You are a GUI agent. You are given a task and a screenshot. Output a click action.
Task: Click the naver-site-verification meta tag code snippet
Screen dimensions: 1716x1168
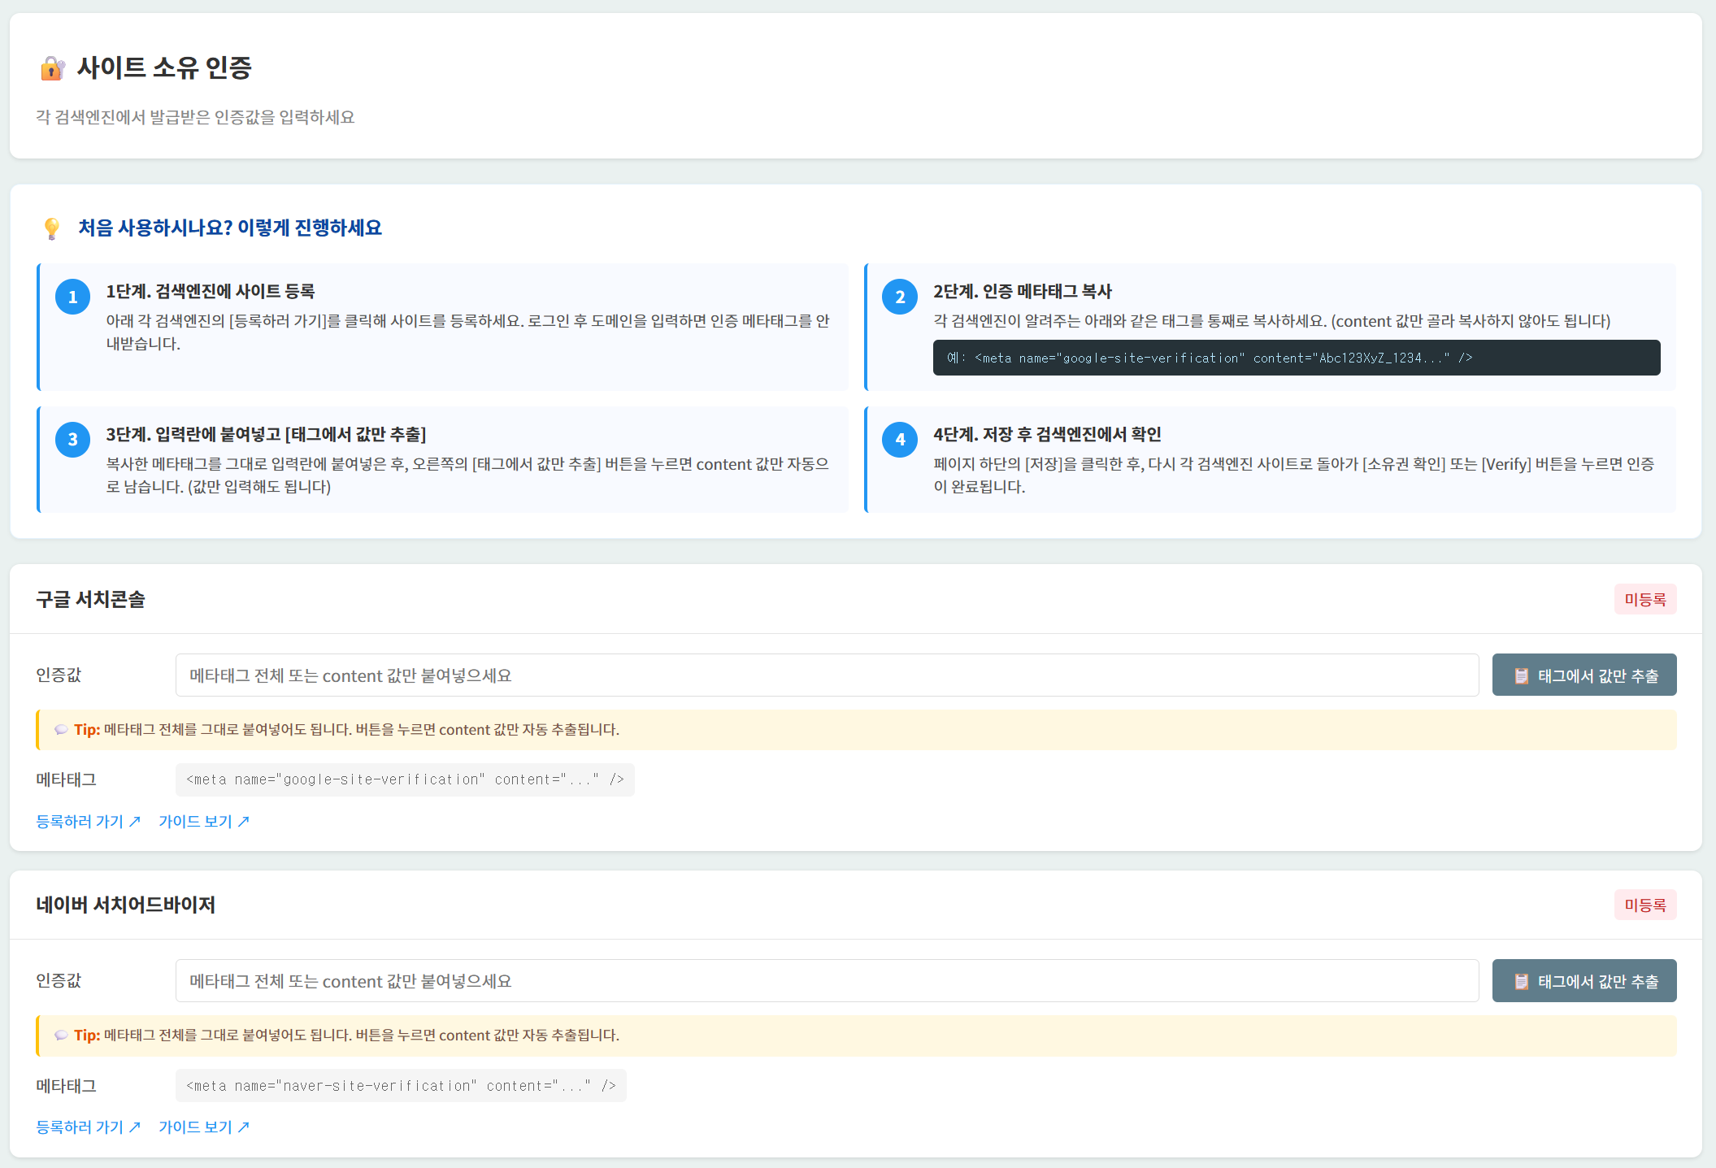tap(401, 1086)
